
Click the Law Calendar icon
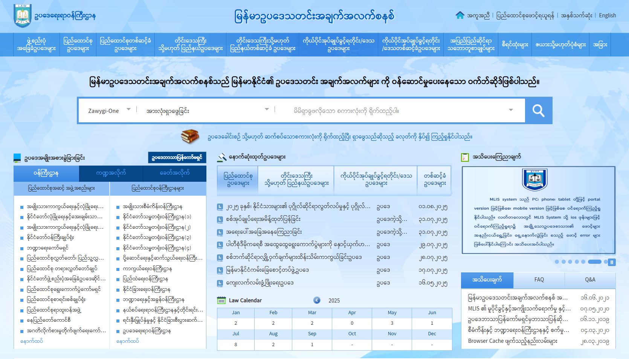point(221,300)
